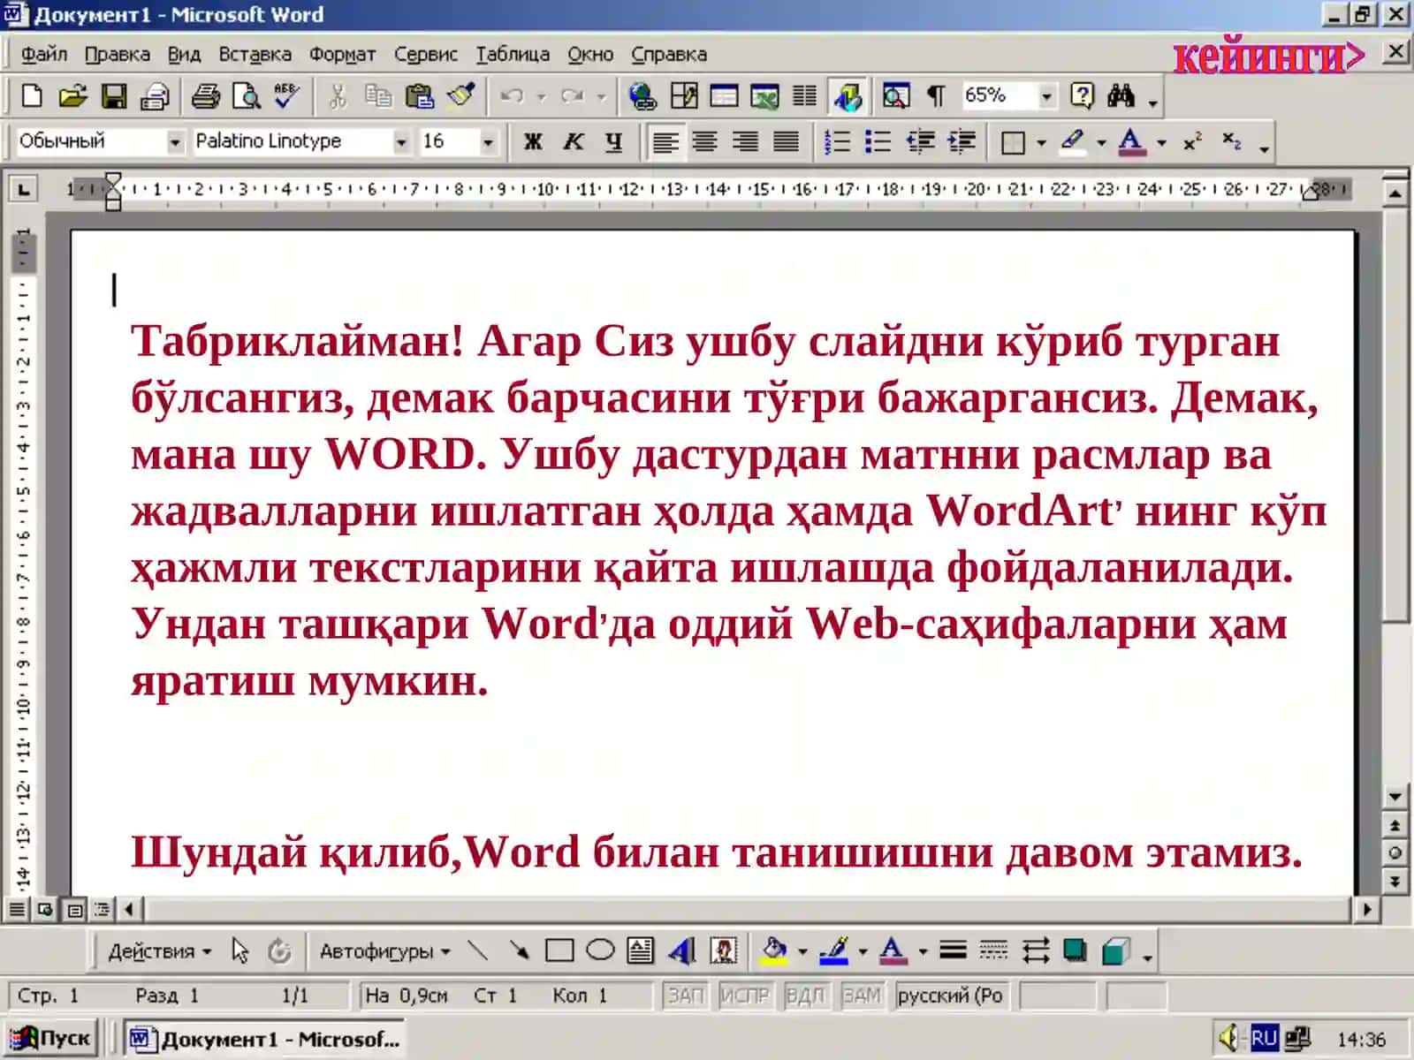This screenshot has width=1414, height=1060.
Task: Open Автофигуры shapes menu
Action: [385, 951]
